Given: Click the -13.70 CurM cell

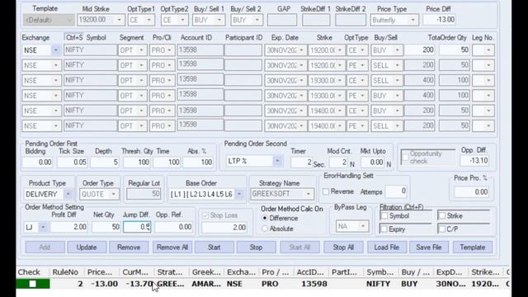Looking at the screenshot, I should click(x=139, y=284).
